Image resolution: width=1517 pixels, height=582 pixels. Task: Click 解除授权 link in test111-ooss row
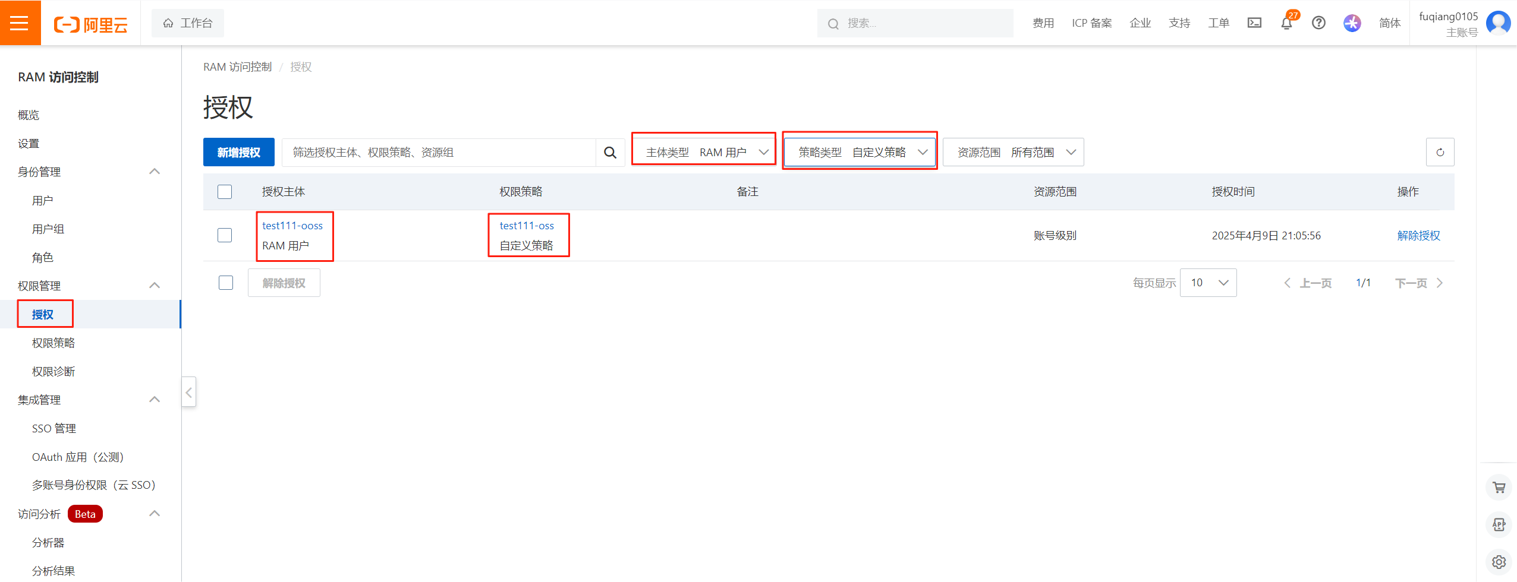[x=1419, y=236]
